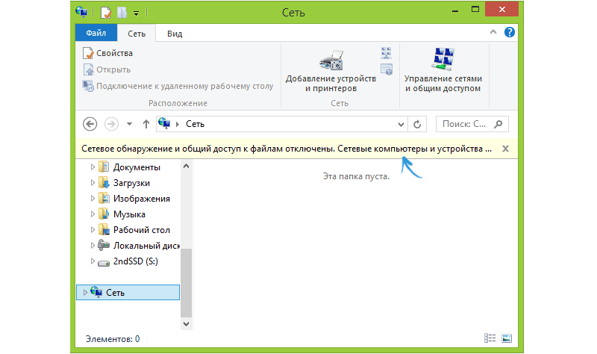Expand the address bar history dropdown
Image resolution: width=597 pixels, height=354 pixels.
click(401, 124)
